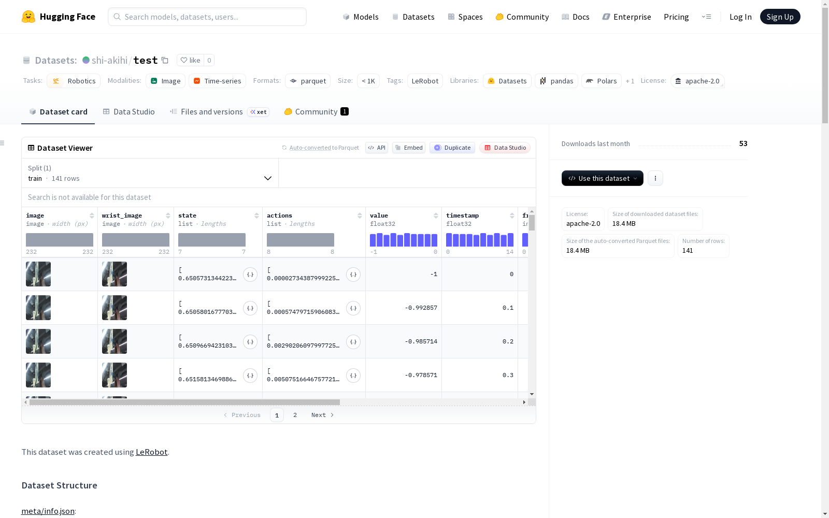
Task: Click the Embed button
Action: point(409,148)
